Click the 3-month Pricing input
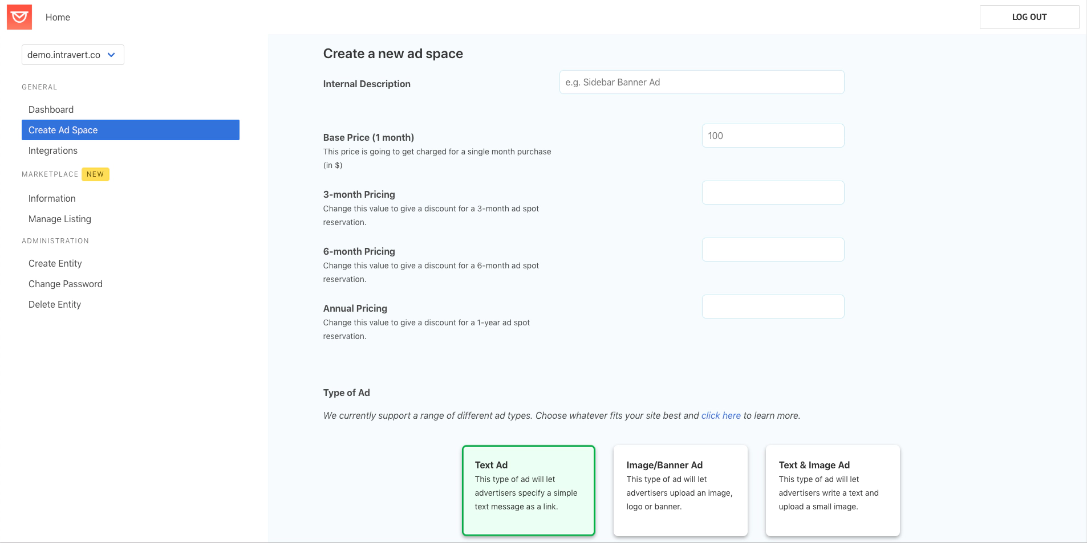The height and width of the screenshot is (543, 1087). [772, 193]
